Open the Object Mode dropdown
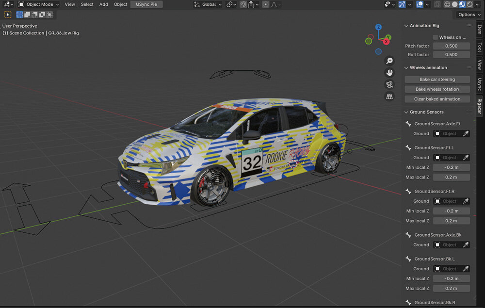This screenshot has height=308, width=485. point(39,4)
